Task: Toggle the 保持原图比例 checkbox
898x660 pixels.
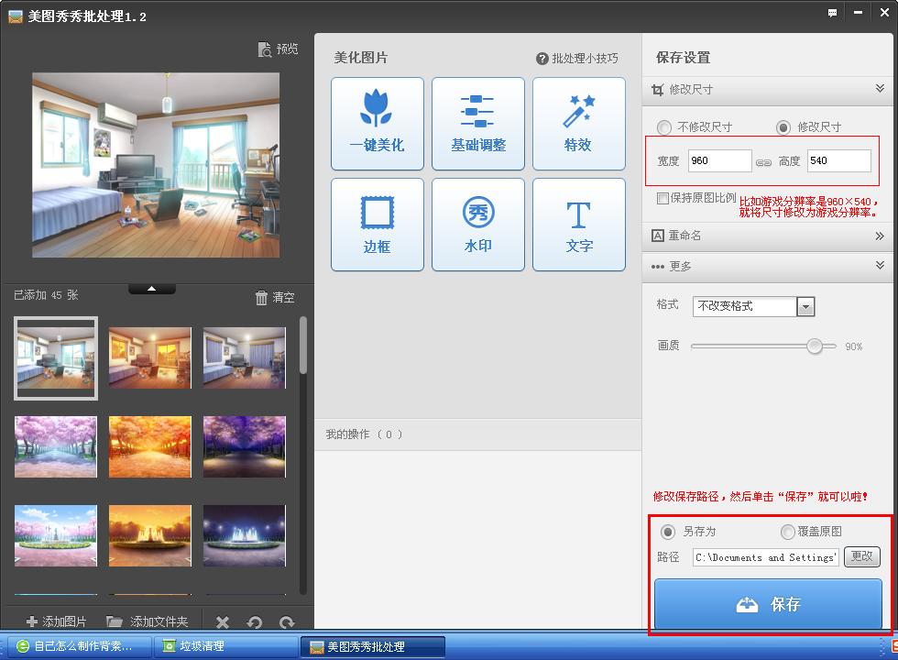Action: (x=663, y=198)
